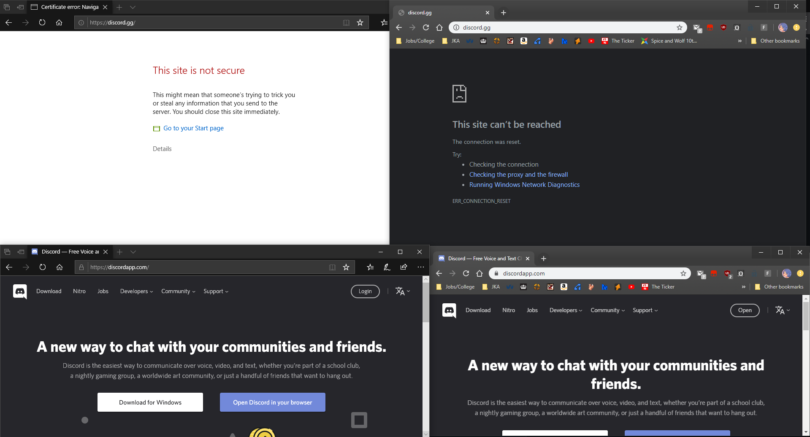This screenshot has height=437, width=810.
Task: Open the uBlock Origin extension with badge 2 in the bottom Chrome window
Action: click(728, 274)
